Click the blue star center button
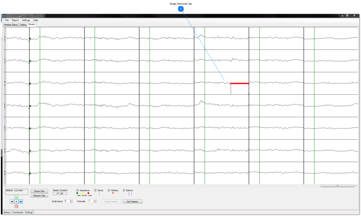This screenshot has width=361, height=216. coord(16,201)
